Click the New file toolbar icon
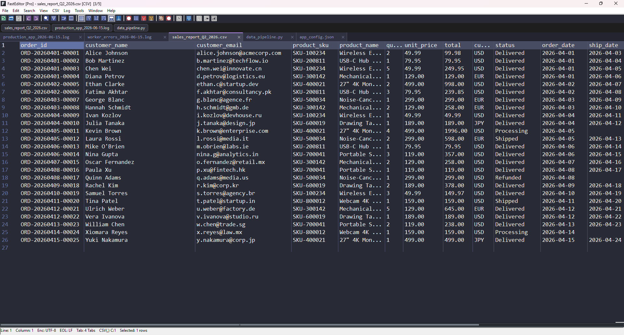 click(x=4, y=19)
